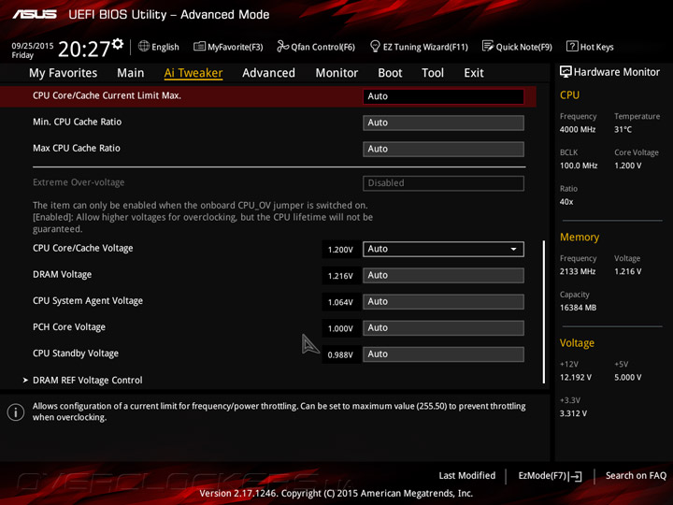Click the EZ Tuning Wizard lightbulb icon
The width and height of the screenshot is (673, 505).
[375, 46]
